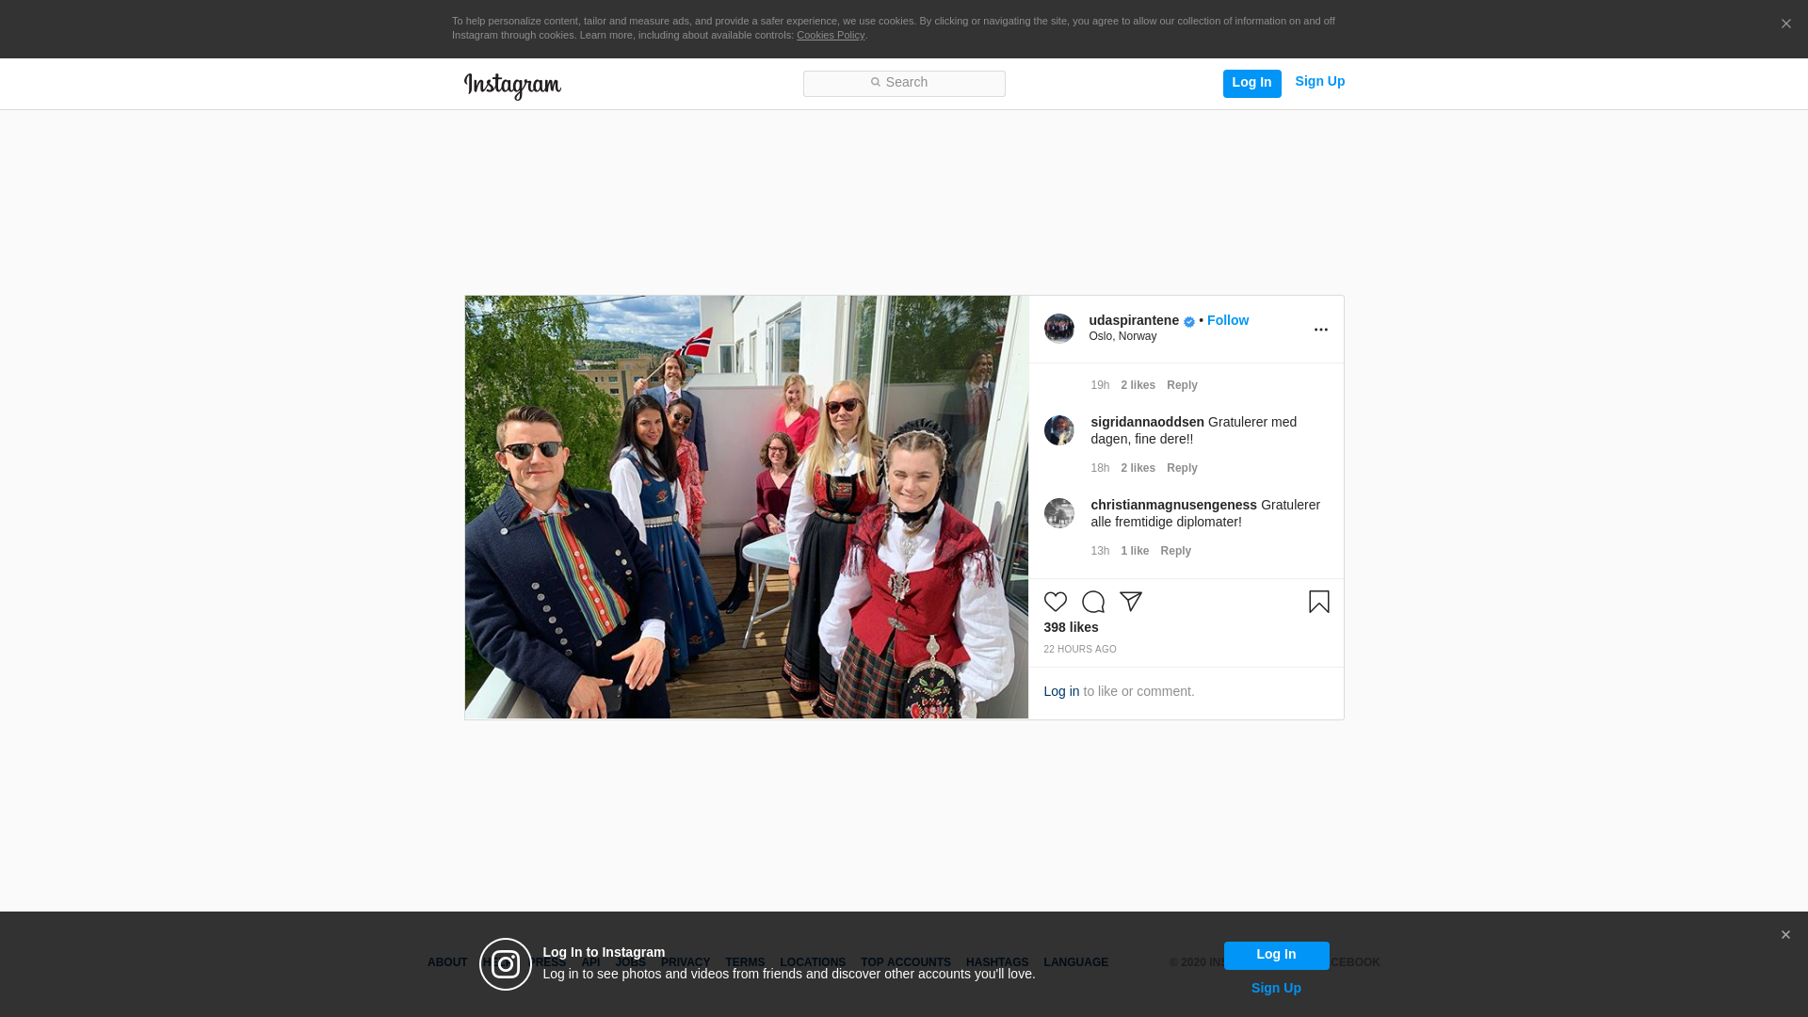Click Sign Up in the bottom banner
The image size is (1808, 1017).
(1276, 988)
